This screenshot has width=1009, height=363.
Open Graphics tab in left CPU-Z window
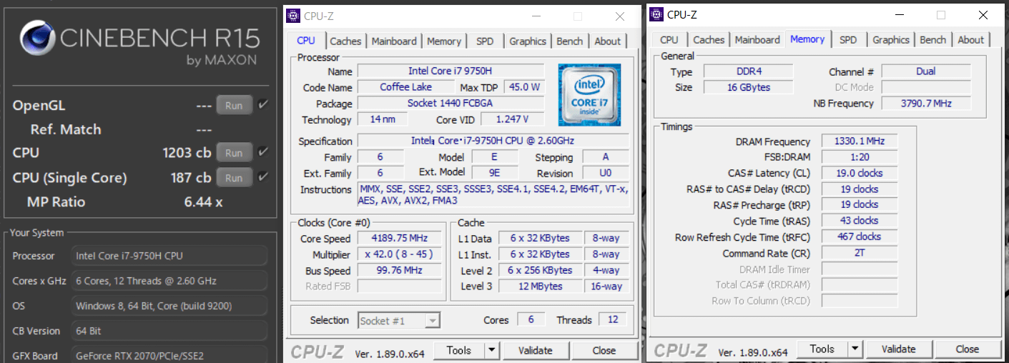528,41
